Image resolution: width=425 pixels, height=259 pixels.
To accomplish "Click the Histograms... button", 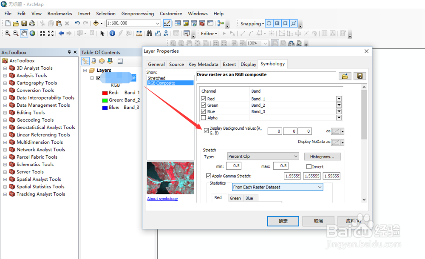I will click(322, 157).
